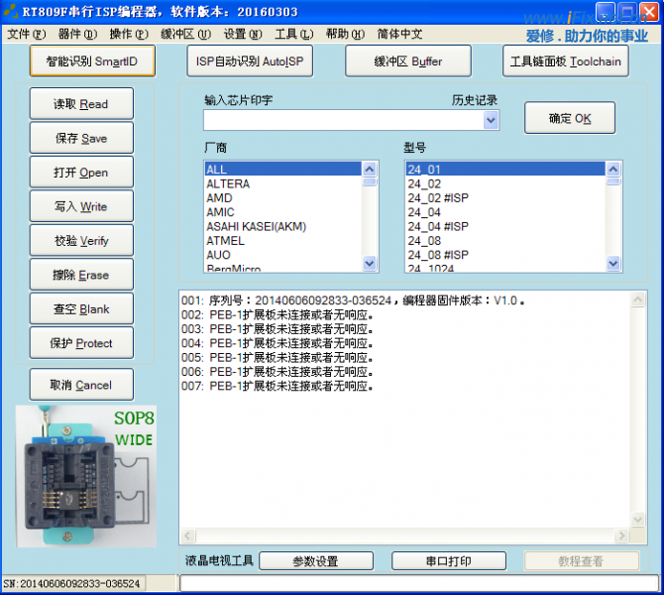Open the 工具(L) menu
Image resolution: width=664 pixels, height=595 pixels.
294,34
